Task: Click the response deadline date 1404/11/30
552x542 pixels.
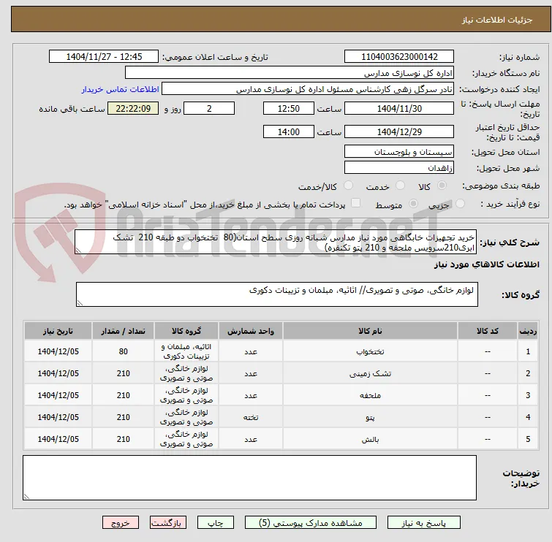Action: (399, 108)
